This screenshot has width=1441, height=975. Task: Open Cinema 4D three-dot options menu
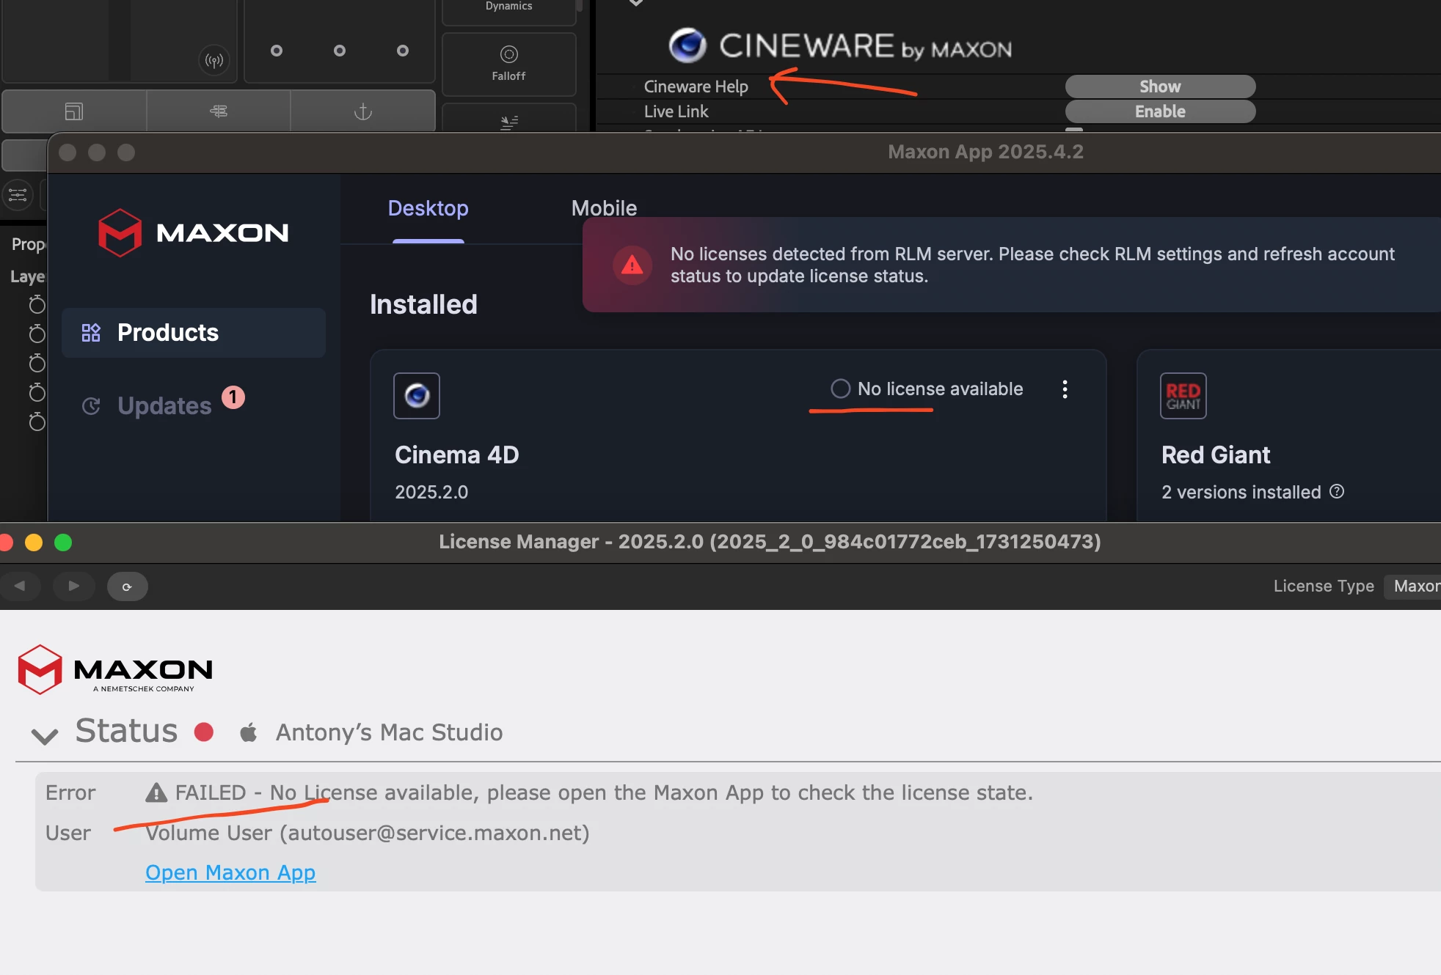(x=1065, y=389)
